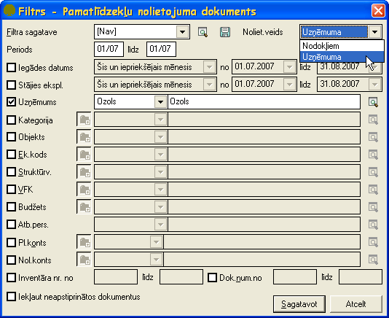389x318 pixels.
Task: Click the folder icon beside Kategorija
Action: (x=85, y=120)
